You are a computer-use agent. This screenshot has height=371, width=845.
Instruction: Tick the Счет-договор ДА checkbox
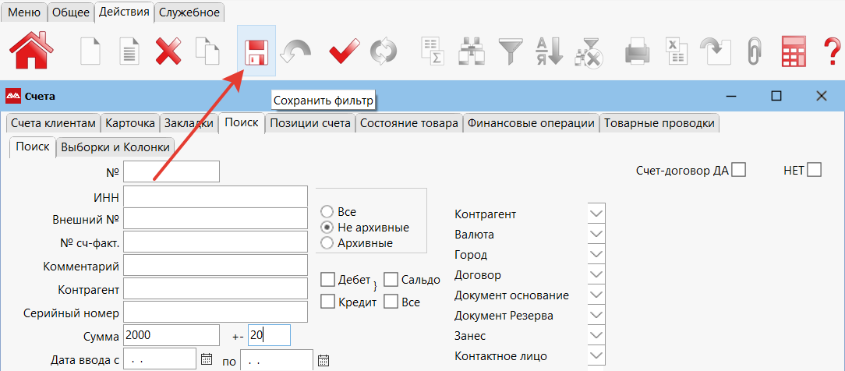pyautogui.click(x=739, y=170)
